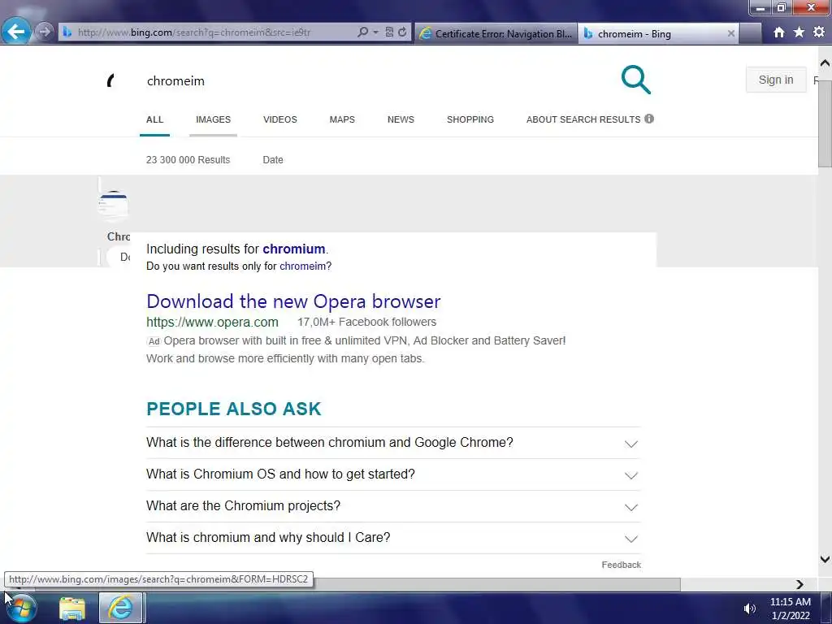Viewport: 832px width, 624px height.
Task: Open the address bar autocomplete dropdown arrow
Action: click(x=375, y=32)
